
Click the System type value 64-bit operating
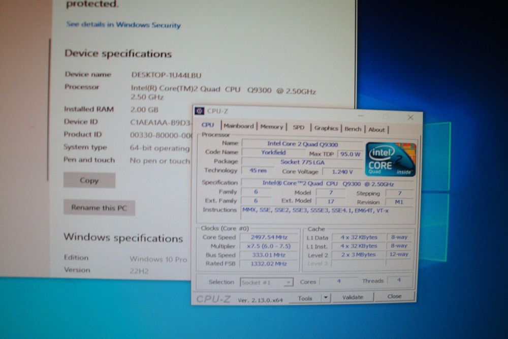point(160,148)
